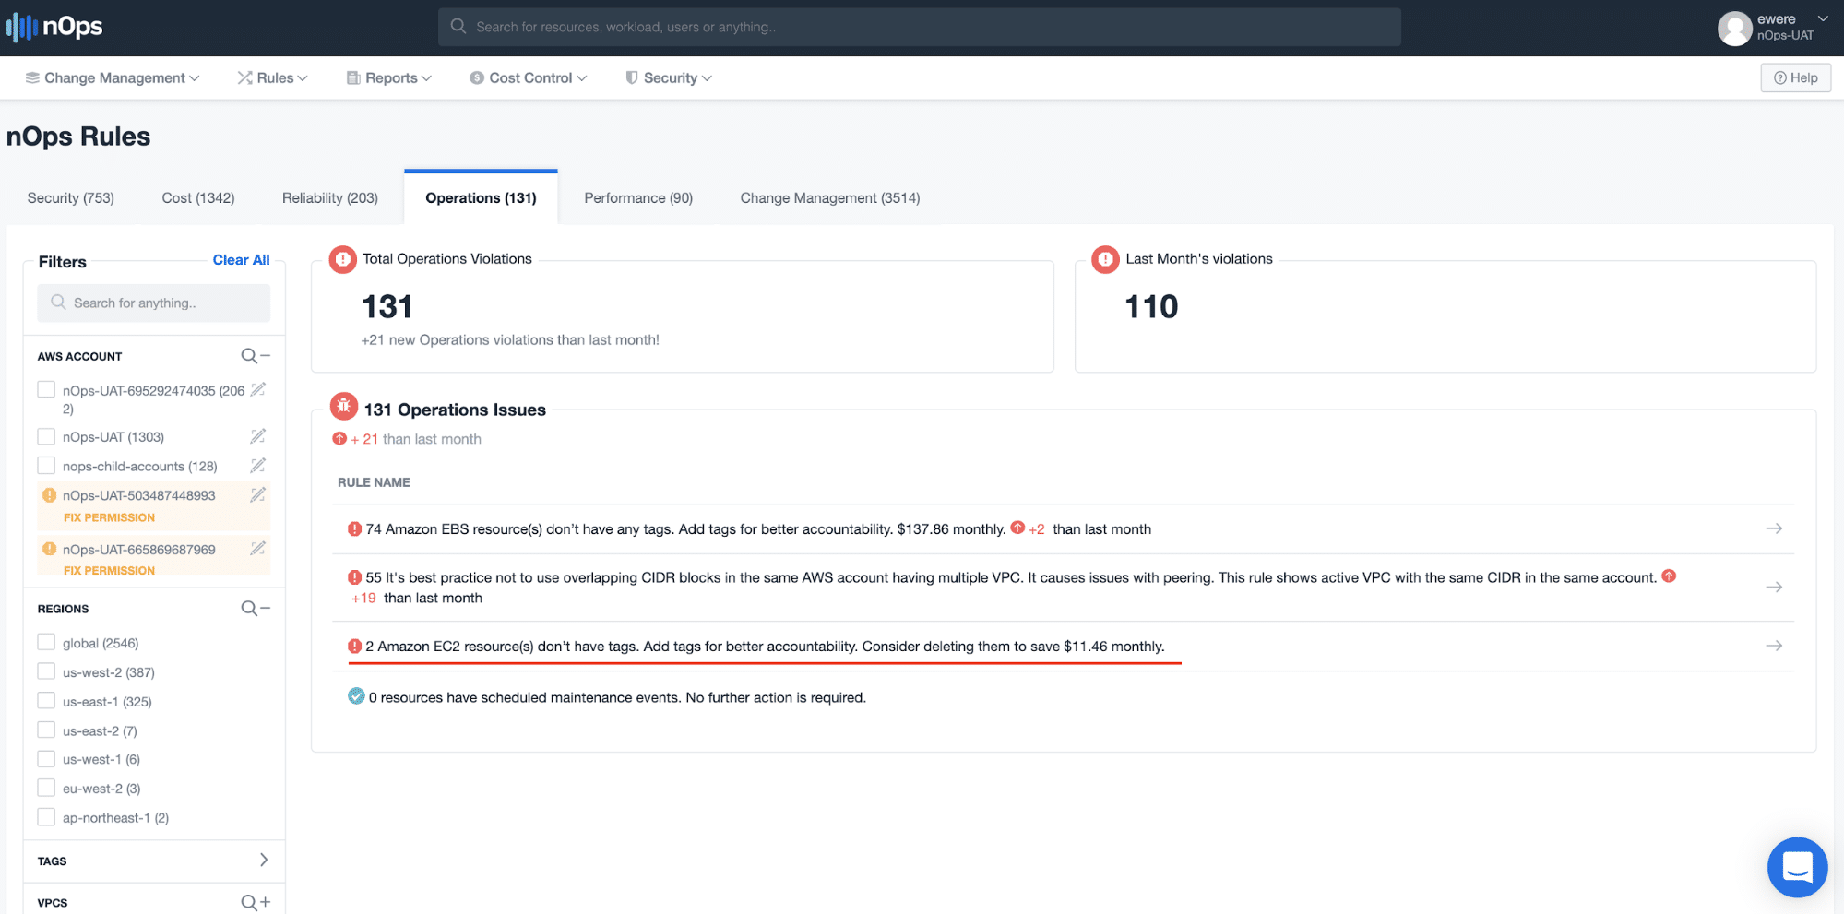Open the Reports dropdown menu
This screenshot has height=914, width=1844.
click(389, 78)
